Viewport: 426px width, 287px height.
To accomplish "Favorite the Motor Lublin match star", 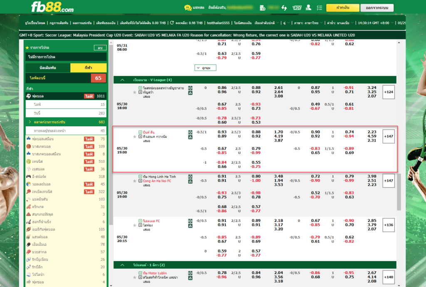I will (x=134, y=277).
